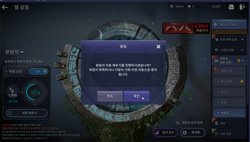Expand the 스텝업 상품 category

[229, 50]
